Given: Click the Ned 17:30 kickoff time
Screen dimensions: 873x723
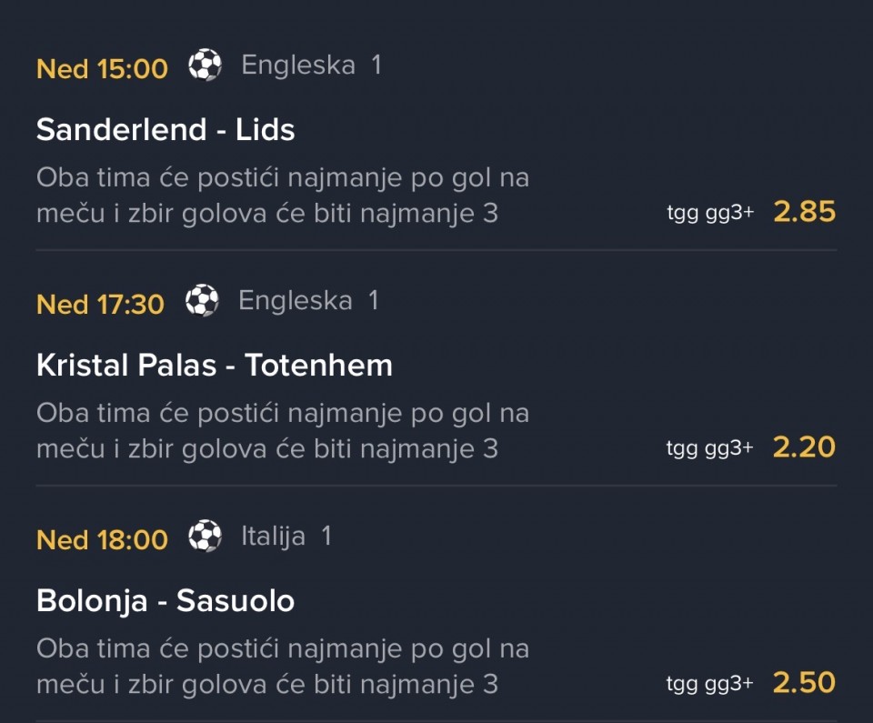Looking at the screenshot, I should click(x=100, y=304).
